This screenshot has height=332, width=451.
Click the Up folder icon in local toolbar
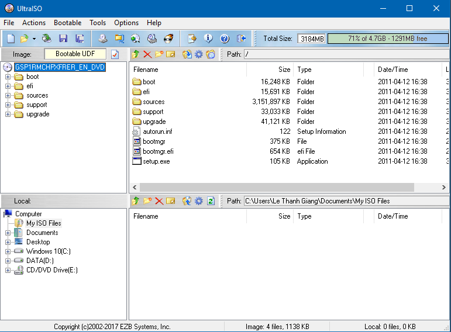point(136,201)
